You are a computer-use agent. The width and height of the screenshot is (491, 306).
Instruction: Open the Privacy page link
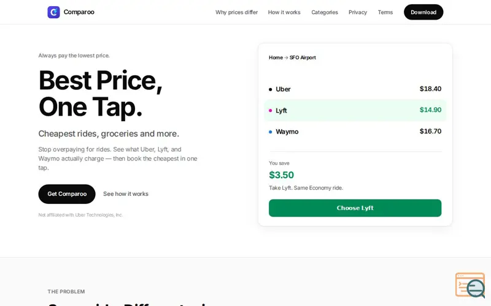click(358, 12)
